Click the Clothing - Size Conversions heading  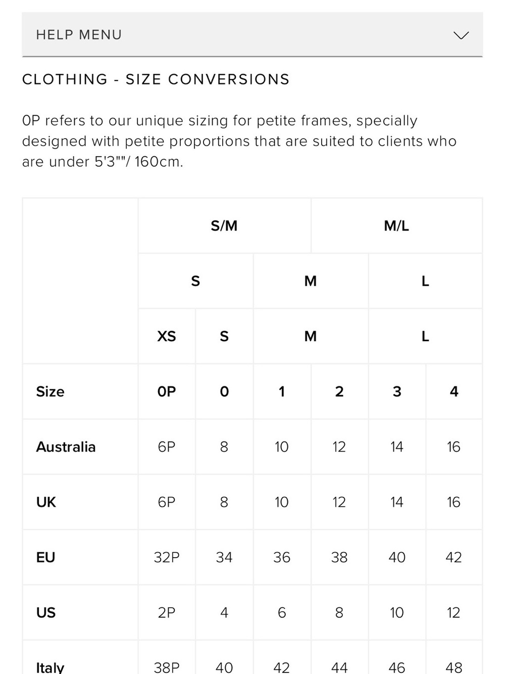[x=156, y=79]
